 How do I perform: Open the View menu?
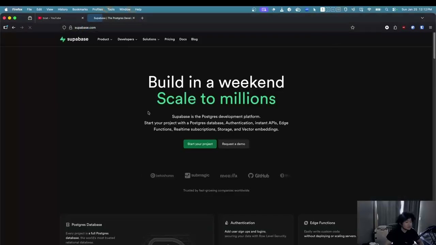coord(50,10)
